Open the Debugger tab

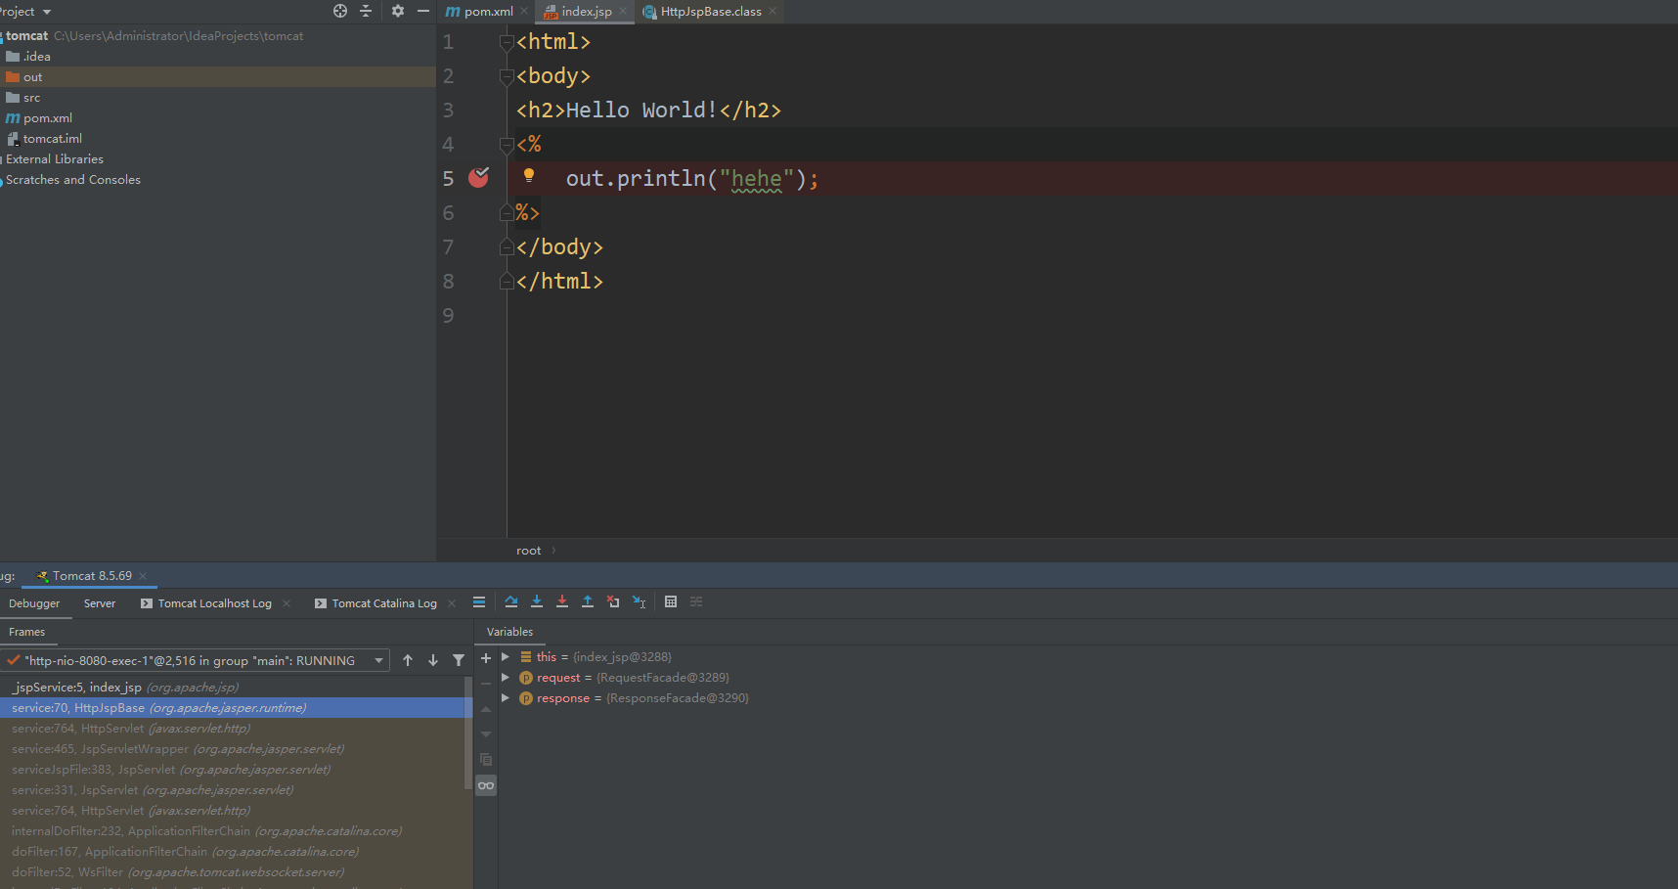pos(34,603)
